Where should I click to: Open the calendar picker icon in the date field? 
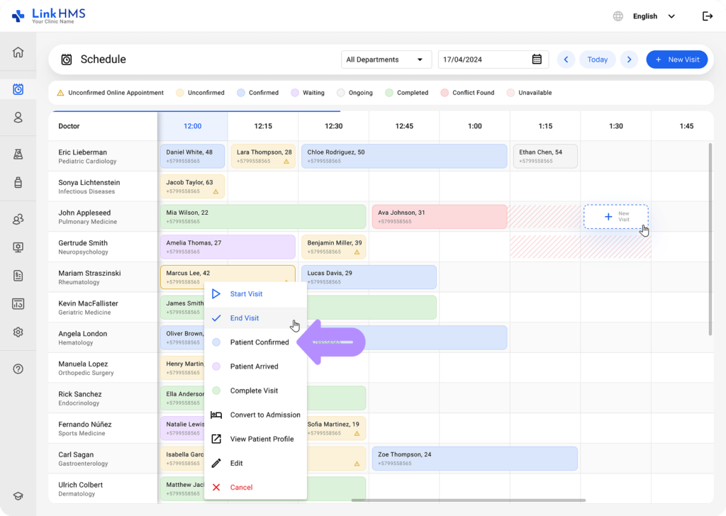(x=537, y=60)
